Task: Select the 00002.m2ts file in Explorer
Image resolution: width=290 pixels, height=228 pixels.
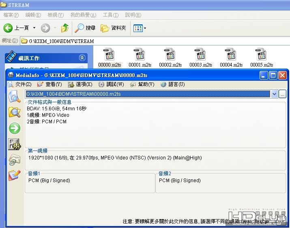Action: coord(170,57)
